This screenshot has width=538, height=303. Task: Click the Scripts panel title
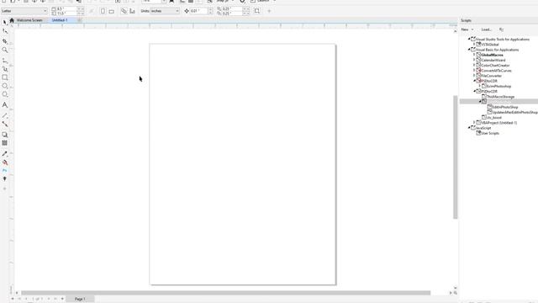pos(466,20)
